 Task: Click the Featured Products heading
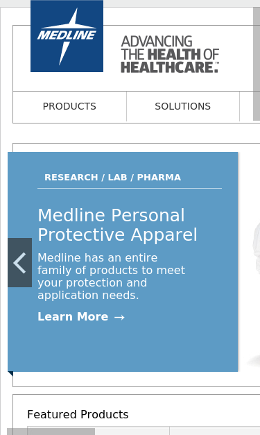pyautogui.click(x=78, y=414)
